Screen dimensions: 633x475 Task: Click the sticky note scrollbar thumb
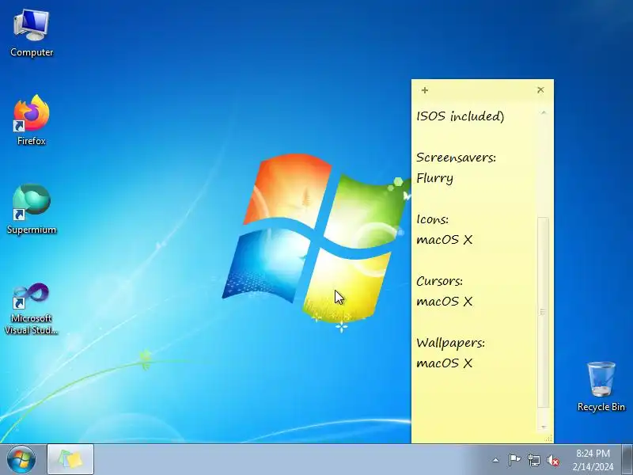[x=544, y=312]
